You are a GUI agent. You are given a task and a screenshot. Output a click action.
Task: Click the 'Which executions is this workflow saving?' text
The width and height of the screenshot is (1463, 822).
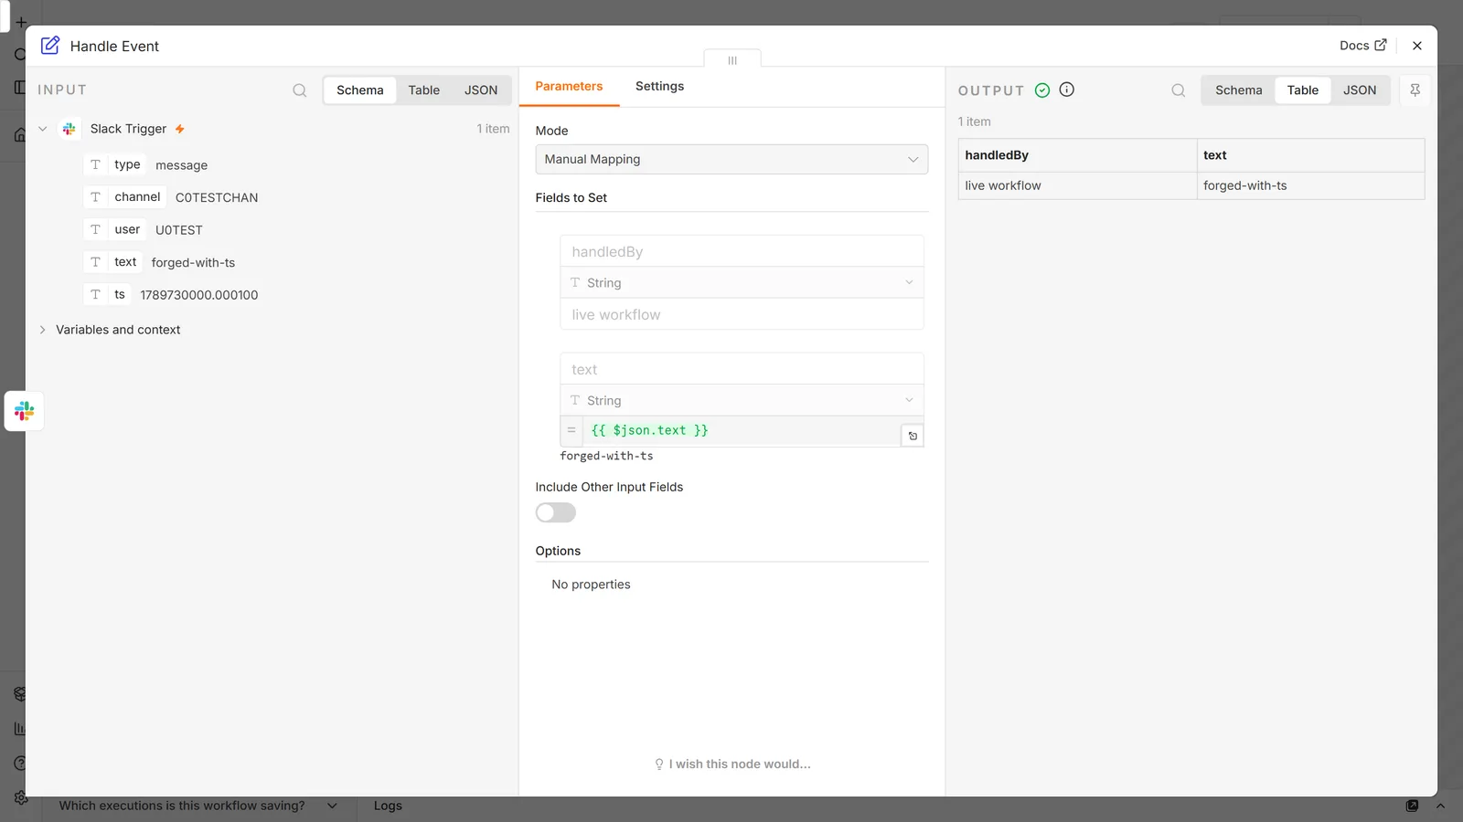[x=182, y=806]
